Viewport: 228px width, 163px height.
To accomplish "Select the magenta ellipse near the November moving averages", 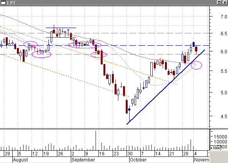I will tap(196, 65).
